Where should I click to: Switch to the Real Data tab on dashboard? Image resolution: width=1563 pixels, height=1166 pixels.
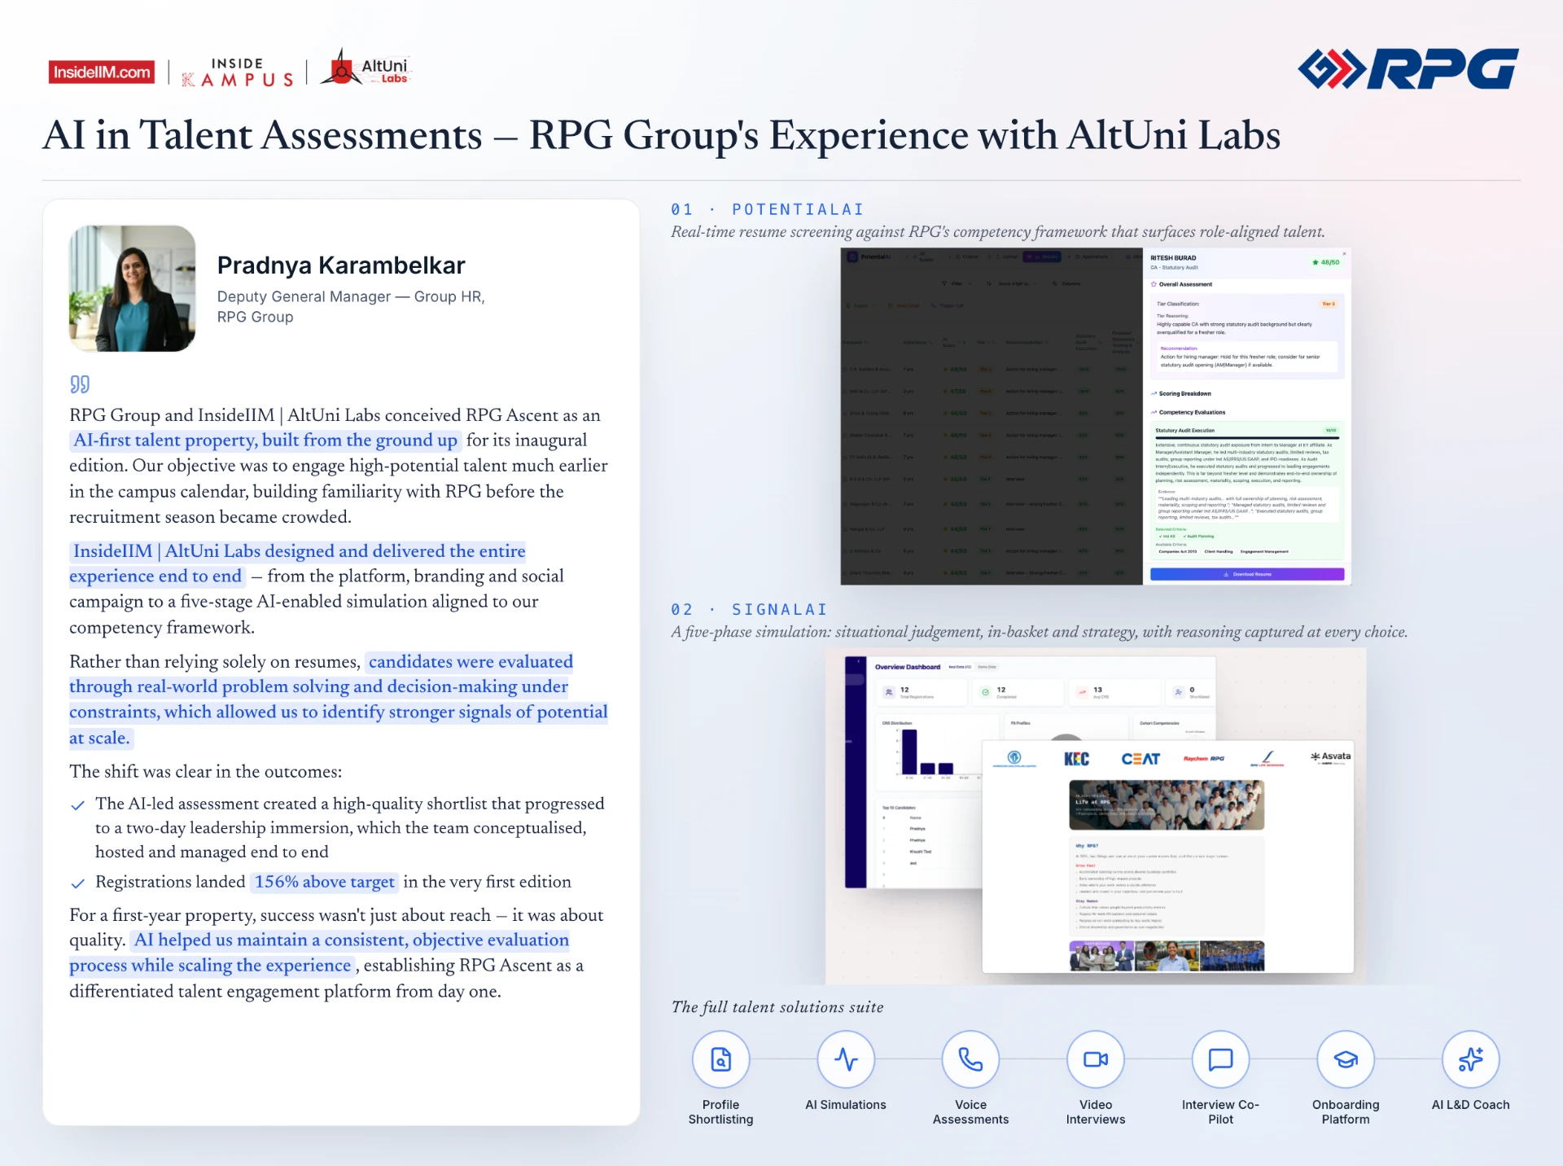(960, 667)
